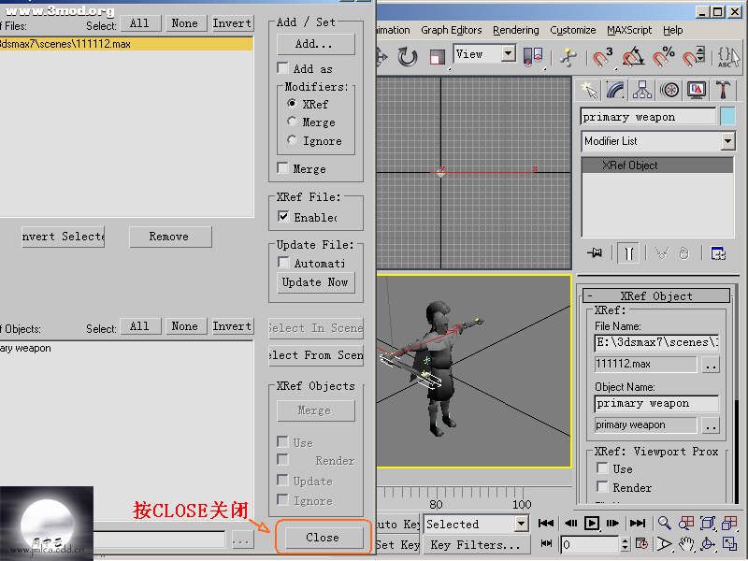Viewport: 748px width, 561px height.
Task: Select the Merge modifiers radio button
Action: 293,122
